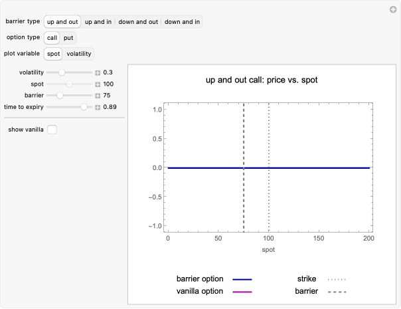Click the 'barrier type' row label
401x309 pixels.
click(x=23, y=21)
